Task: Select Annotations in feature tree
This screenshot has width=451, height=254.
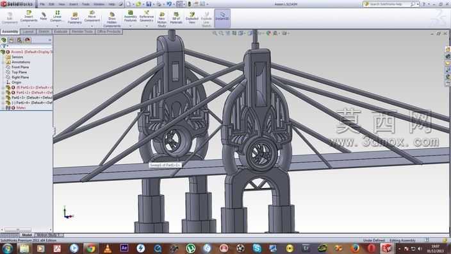Action: [20, 62]
